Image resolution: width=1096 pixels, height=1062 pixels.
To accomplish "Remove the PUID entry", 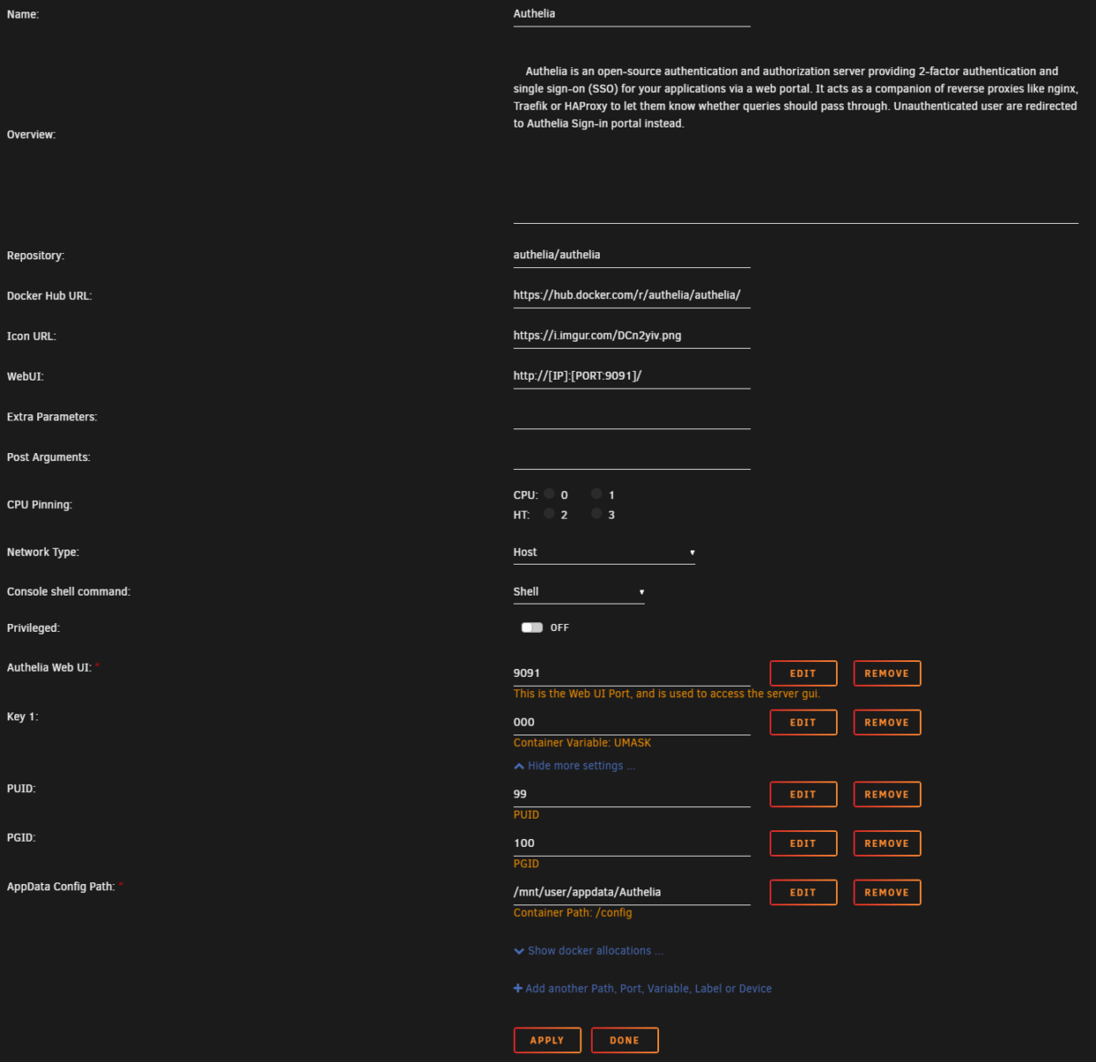I will click(x=886, y=794).
